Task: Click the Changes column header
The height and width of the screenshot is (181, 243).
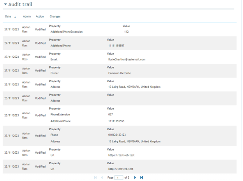Action: [55, 16]
